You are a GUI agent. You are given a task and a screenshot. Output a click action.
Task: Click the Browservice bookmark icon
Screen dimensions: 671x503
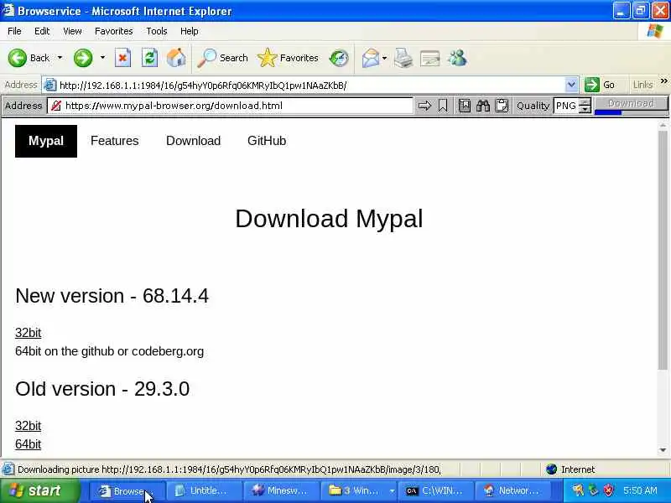(443, 106)
